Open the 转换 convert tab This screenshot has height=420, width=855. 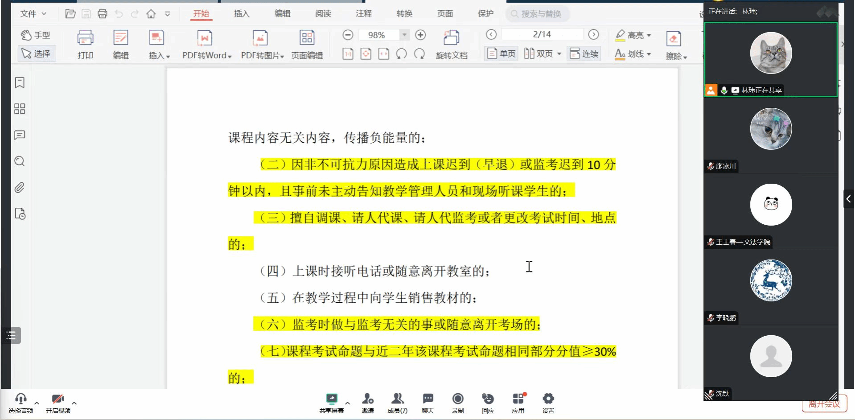(404, 14)
